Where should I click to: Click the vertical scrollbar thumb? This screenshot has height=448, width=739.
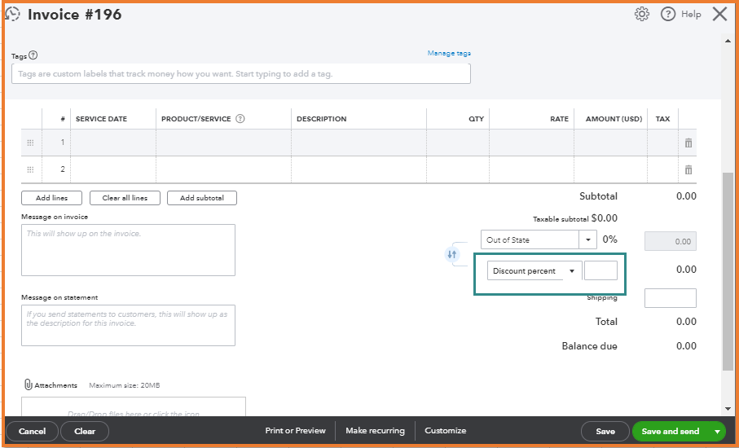[x=728, y=269]
